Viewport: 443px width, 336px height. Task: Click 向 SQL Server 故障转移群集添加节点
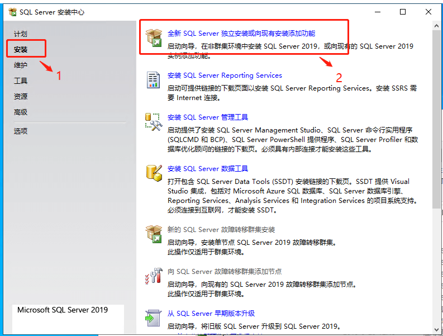(x=225, y=272)
